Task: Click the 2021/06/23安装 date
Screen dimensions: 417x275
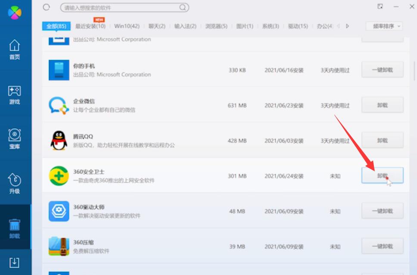Action: pyautogui.click(x=284, y=105)
